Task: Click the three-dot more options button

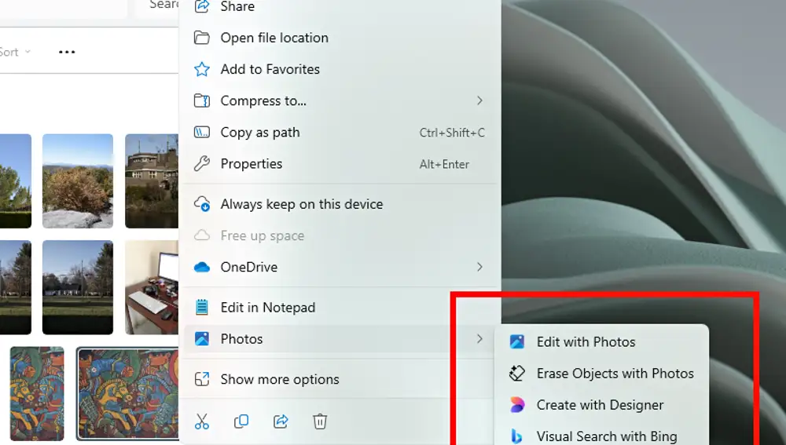Action: point(67,52)
